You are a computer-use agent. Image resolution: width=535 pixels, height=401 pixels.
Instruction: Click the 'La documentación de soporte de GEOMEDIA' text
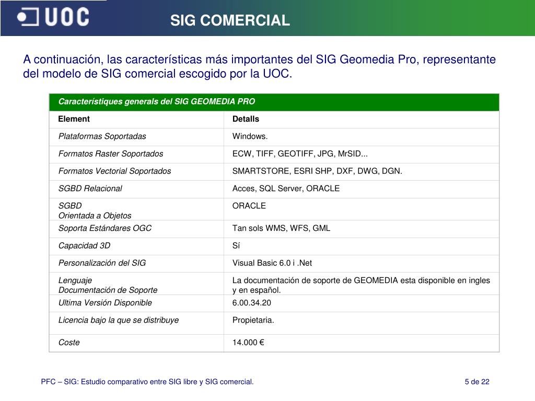[x=315, y=280]
